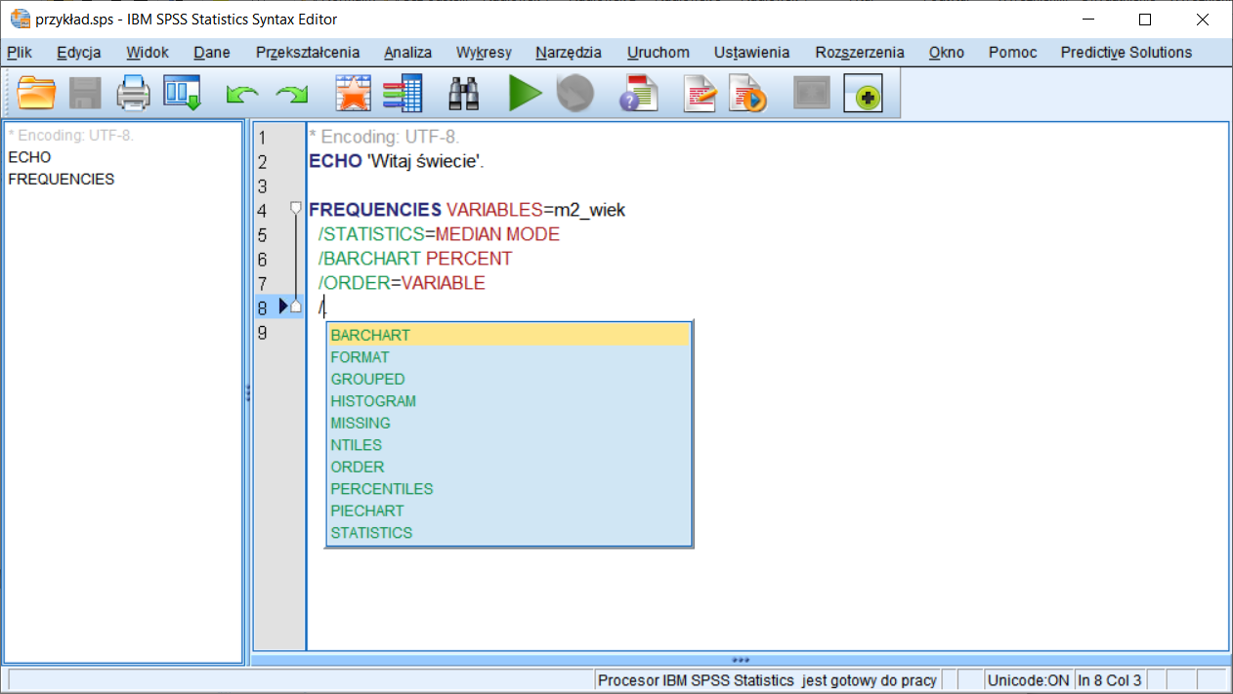The height and width of the screenshot is (694, 1233).
Task: Open the Edycja menu
Action: [x=79, y=53]
